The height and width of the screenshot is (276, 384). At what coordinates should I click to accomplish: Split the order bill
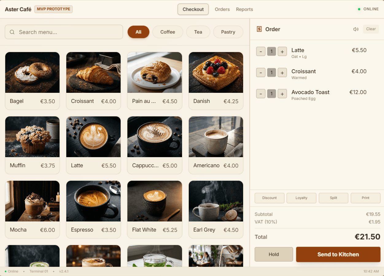333,198
